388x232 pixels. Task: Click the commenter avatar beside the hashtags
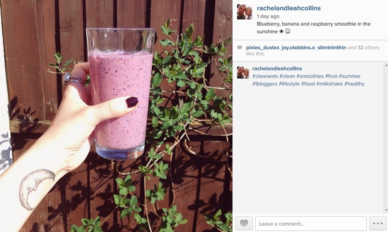[243, 72]
